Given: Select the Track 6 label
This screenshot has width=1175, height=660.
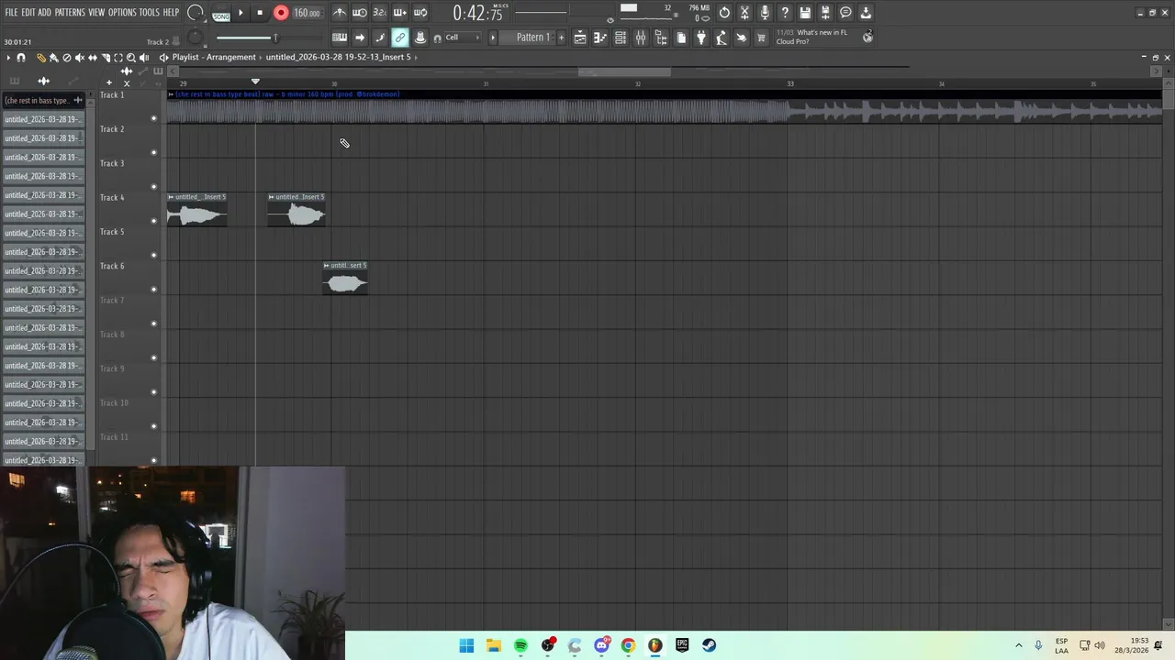Looking at the screenshot, I should tap(112, 266).
